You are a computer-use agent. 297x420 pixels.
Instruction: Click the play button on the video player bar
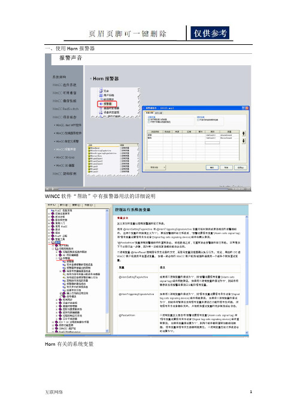pos(53,189)
